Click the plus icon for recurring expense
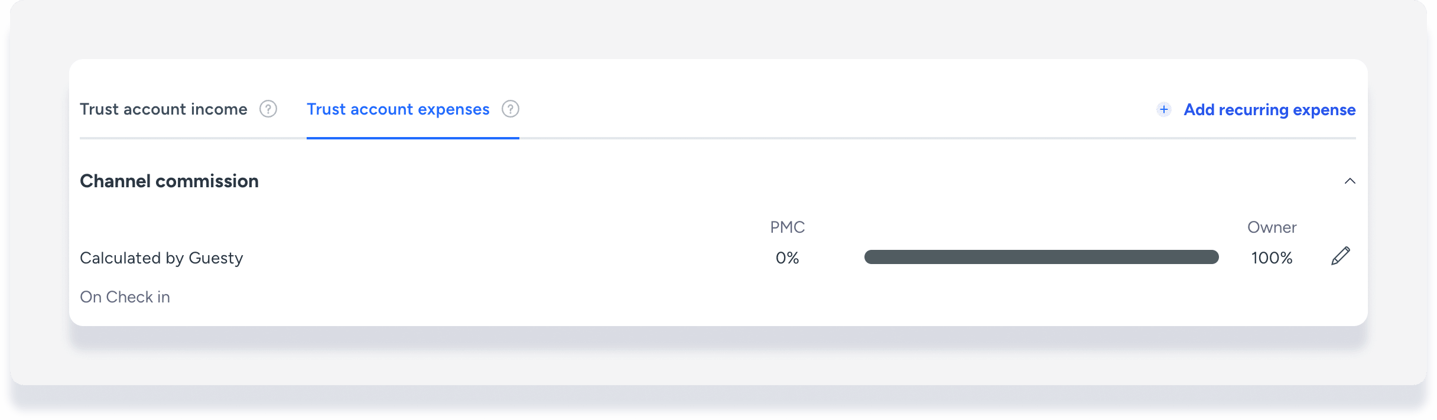The height and width of the screenshot is (420, 1437). pyautogui.click(x=1164, y=109)
